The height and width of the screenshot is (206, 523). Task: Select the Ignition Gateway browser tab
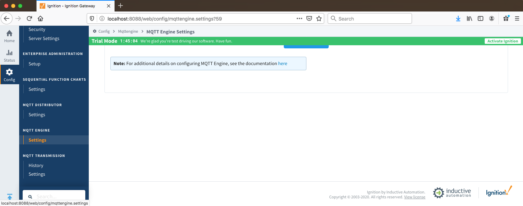(x=76, y=6)
